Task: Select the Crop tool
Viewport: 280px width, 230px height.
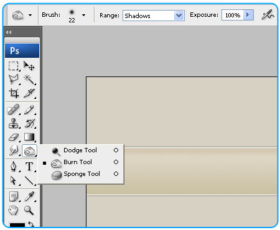Action: (x=14, y=93)
